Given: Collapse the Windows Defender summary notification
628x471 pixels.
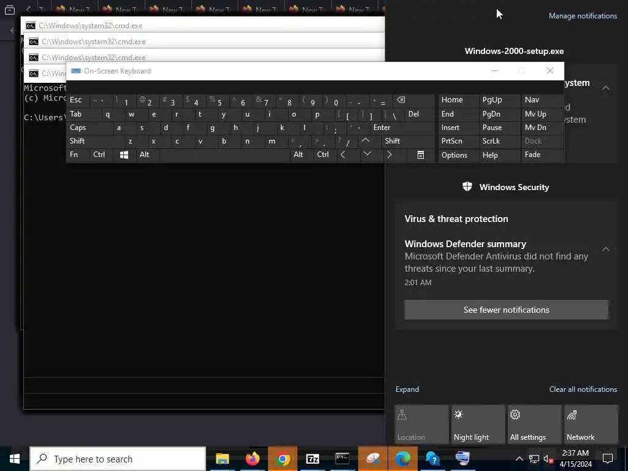Looking at the screenshot, I should pyautogui.click(x=605, y=250).
